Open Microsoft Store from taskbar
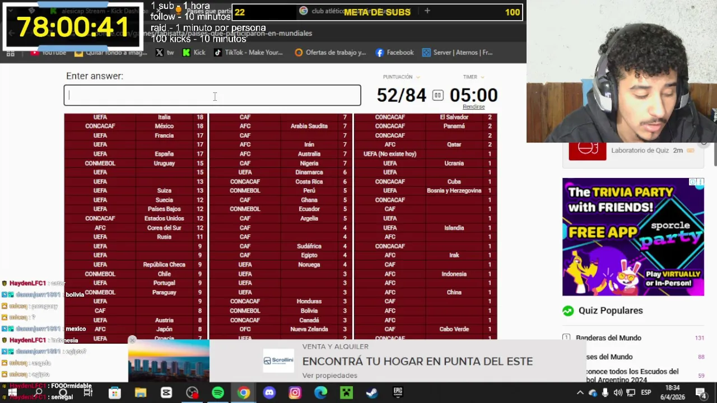Viewport: 717px width, 403px height. coord(114,393)
